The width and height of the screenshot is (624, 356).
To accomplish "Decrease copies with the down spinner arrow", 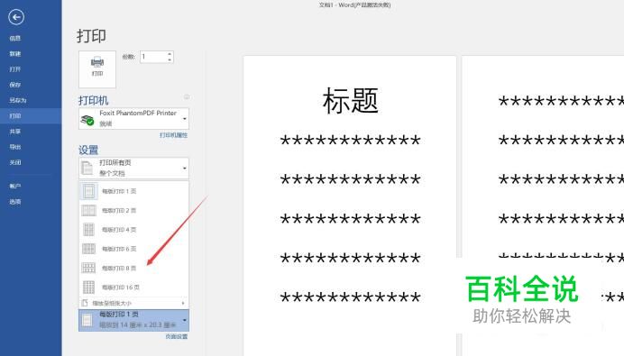I will pyautogui.click(x=170, y=60).
